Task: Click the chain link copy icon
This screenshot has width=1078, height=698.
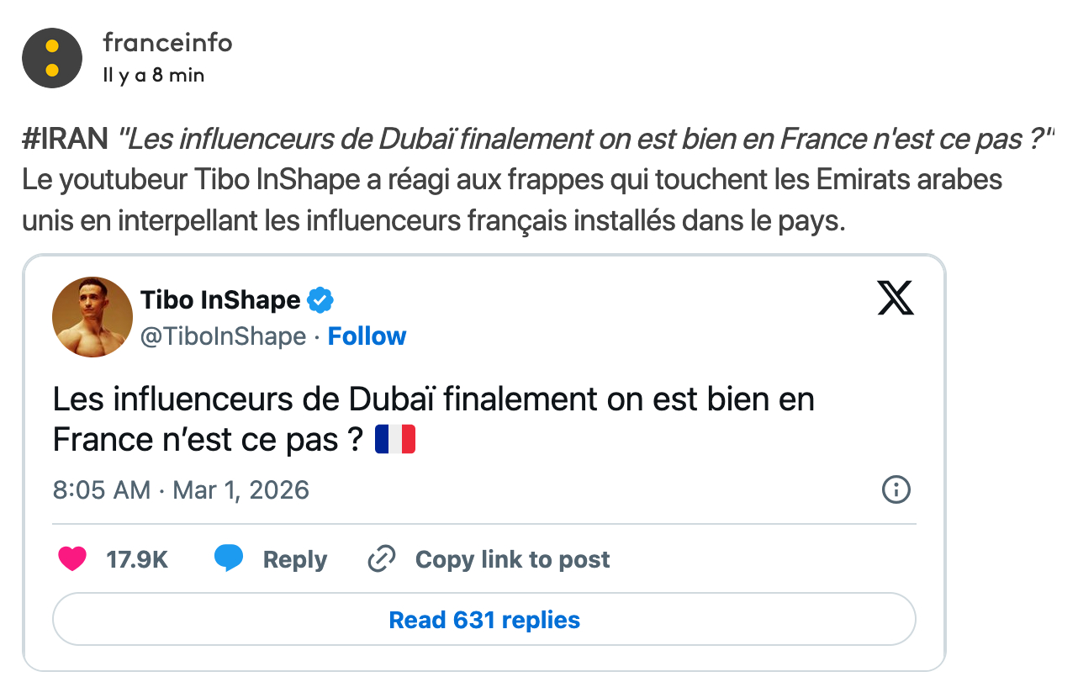Action: 382,559
